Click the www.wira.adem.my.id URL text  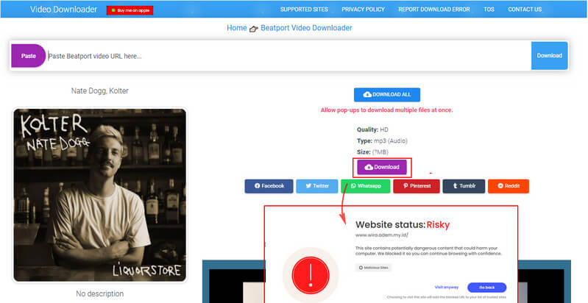click(382, 235)
